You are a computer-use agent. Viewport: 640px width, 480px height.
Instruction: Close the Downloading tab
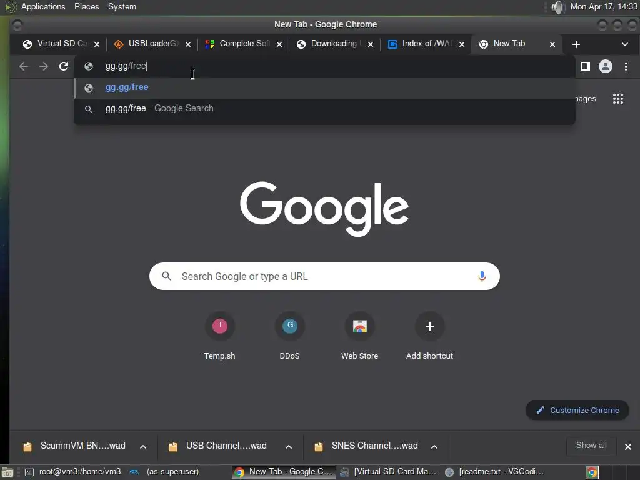370,44
